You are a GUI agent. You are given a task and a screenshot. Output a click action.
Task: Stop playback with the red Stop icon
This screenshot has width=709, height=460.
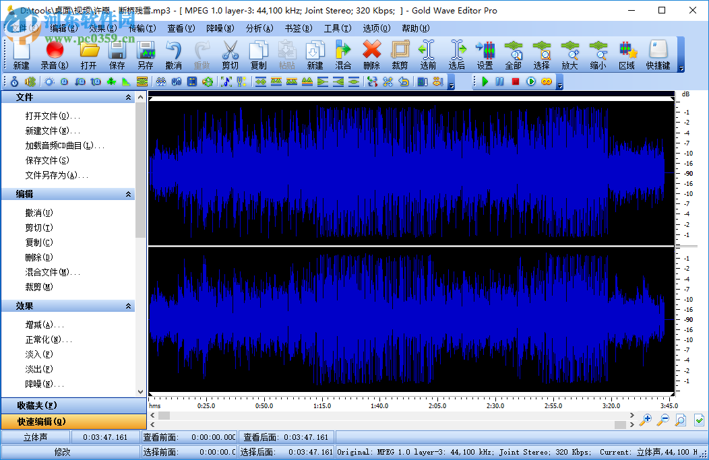pyautogui.click(x=514, y=81)
